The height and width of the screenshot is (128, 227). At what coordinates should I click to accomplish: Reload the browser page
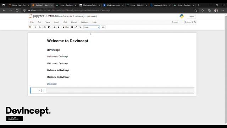pyautogui.click(x=17, y=10)
